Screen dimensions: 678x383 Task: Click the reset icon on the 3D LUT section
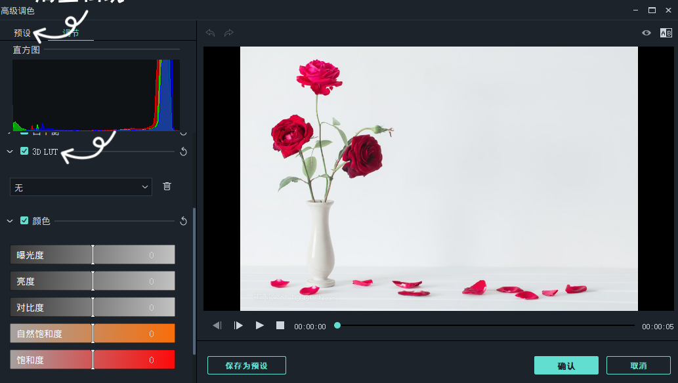(184, 151)
